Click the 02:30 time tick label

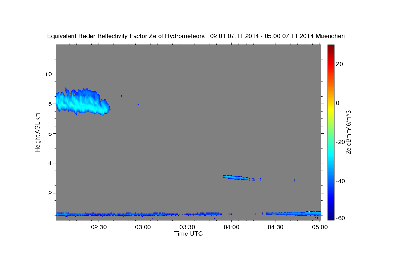click(x=99, y=227)
